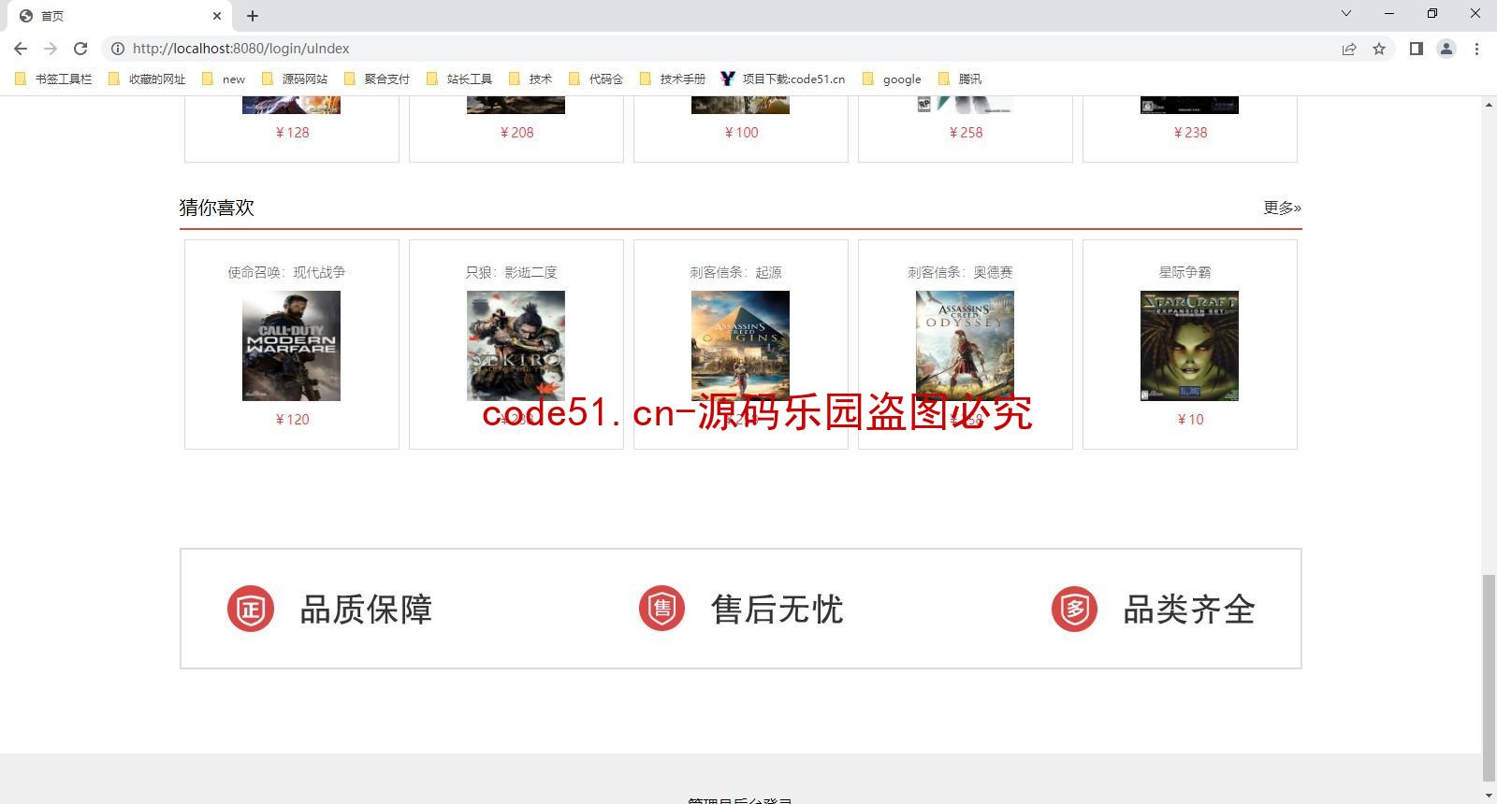Click the ¥258 price text
This screenshot has height=804, width=1497.
[x=966, y=133]
